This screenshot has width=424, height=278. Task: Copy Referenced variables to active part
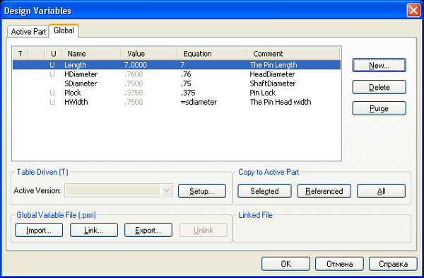click(324, 191)
